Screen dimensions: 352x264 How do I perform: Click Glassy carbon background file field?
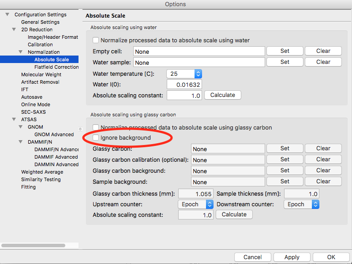point(228,171)
